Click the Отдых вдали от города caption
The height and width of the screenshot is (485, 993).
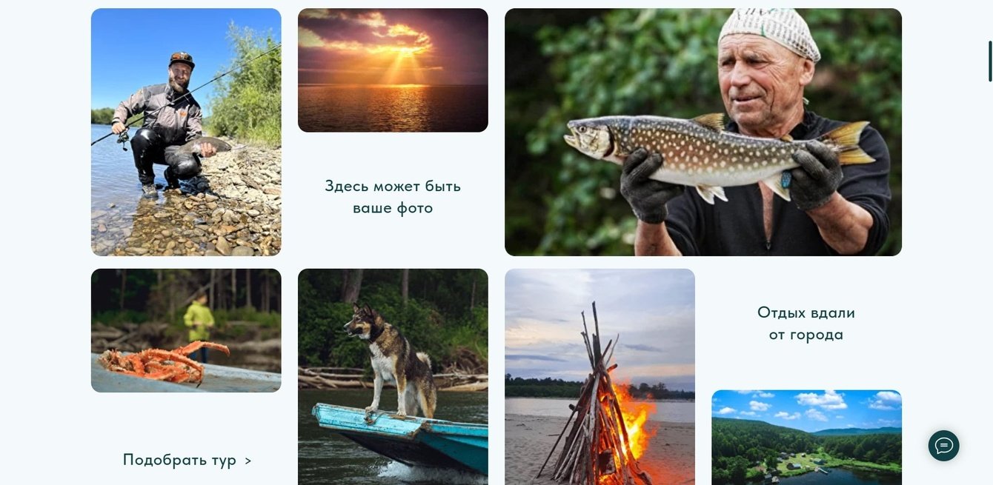[x=806, y=324]
